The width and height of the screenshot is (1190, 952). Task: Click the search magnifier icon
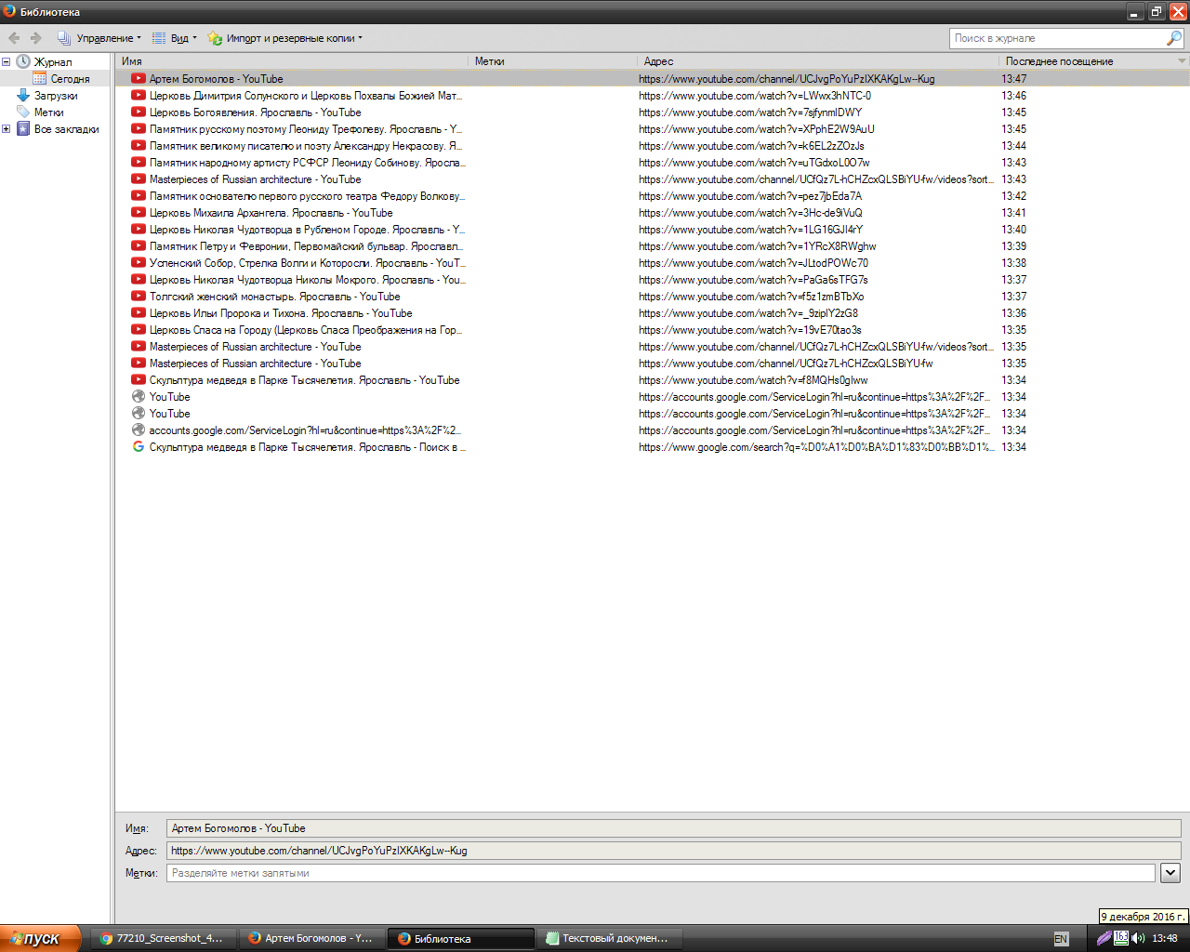1174,38
